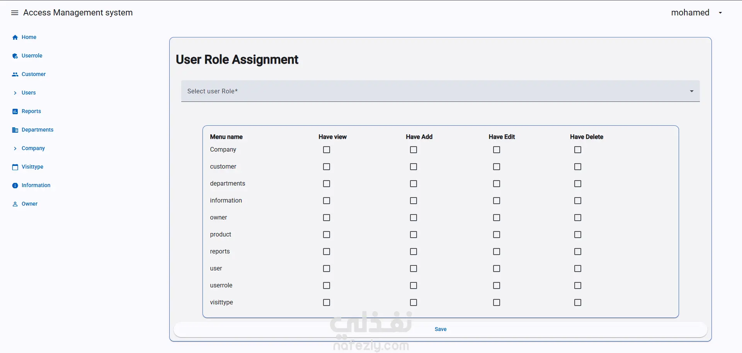Click the Owner person icon
The width and height of the screenshot is (742, 353).
(x=15, y=204)
